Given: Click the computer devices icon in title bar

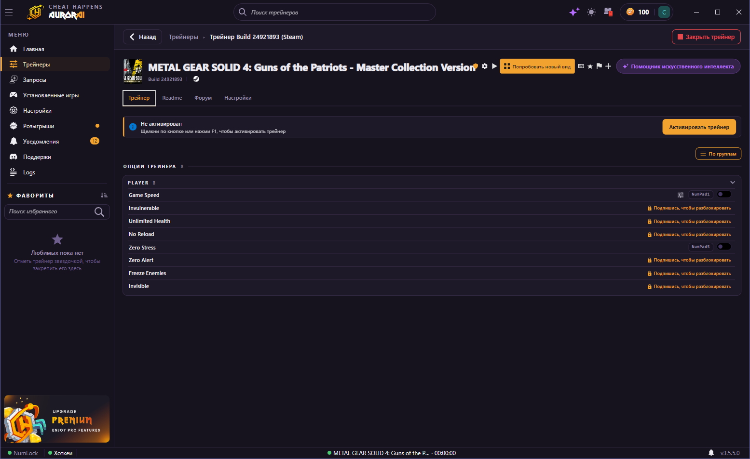Looking at the screenshot, I should coord(608,12).
